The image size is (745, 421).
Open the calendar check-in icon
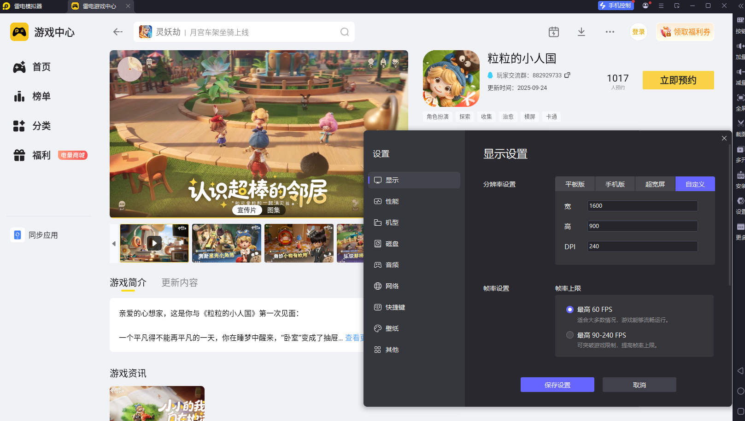[x=554, y=32]
